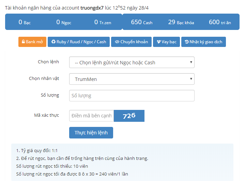Focus the Mã xác thực code field
This screenshot has height=181, width=245.
click(x=91, y=116)
